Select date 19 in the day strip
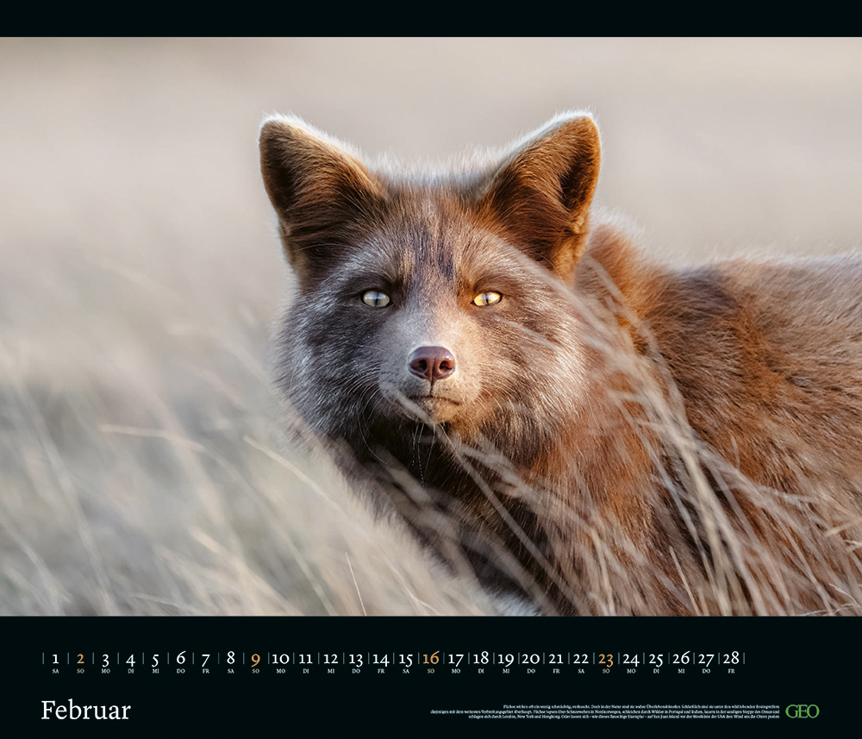This screenshot has height=739, width=862. click(506, 659)
